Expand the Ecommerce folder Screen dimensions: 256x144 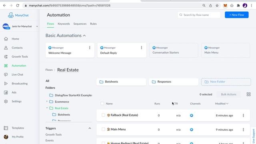coord(47,102)
